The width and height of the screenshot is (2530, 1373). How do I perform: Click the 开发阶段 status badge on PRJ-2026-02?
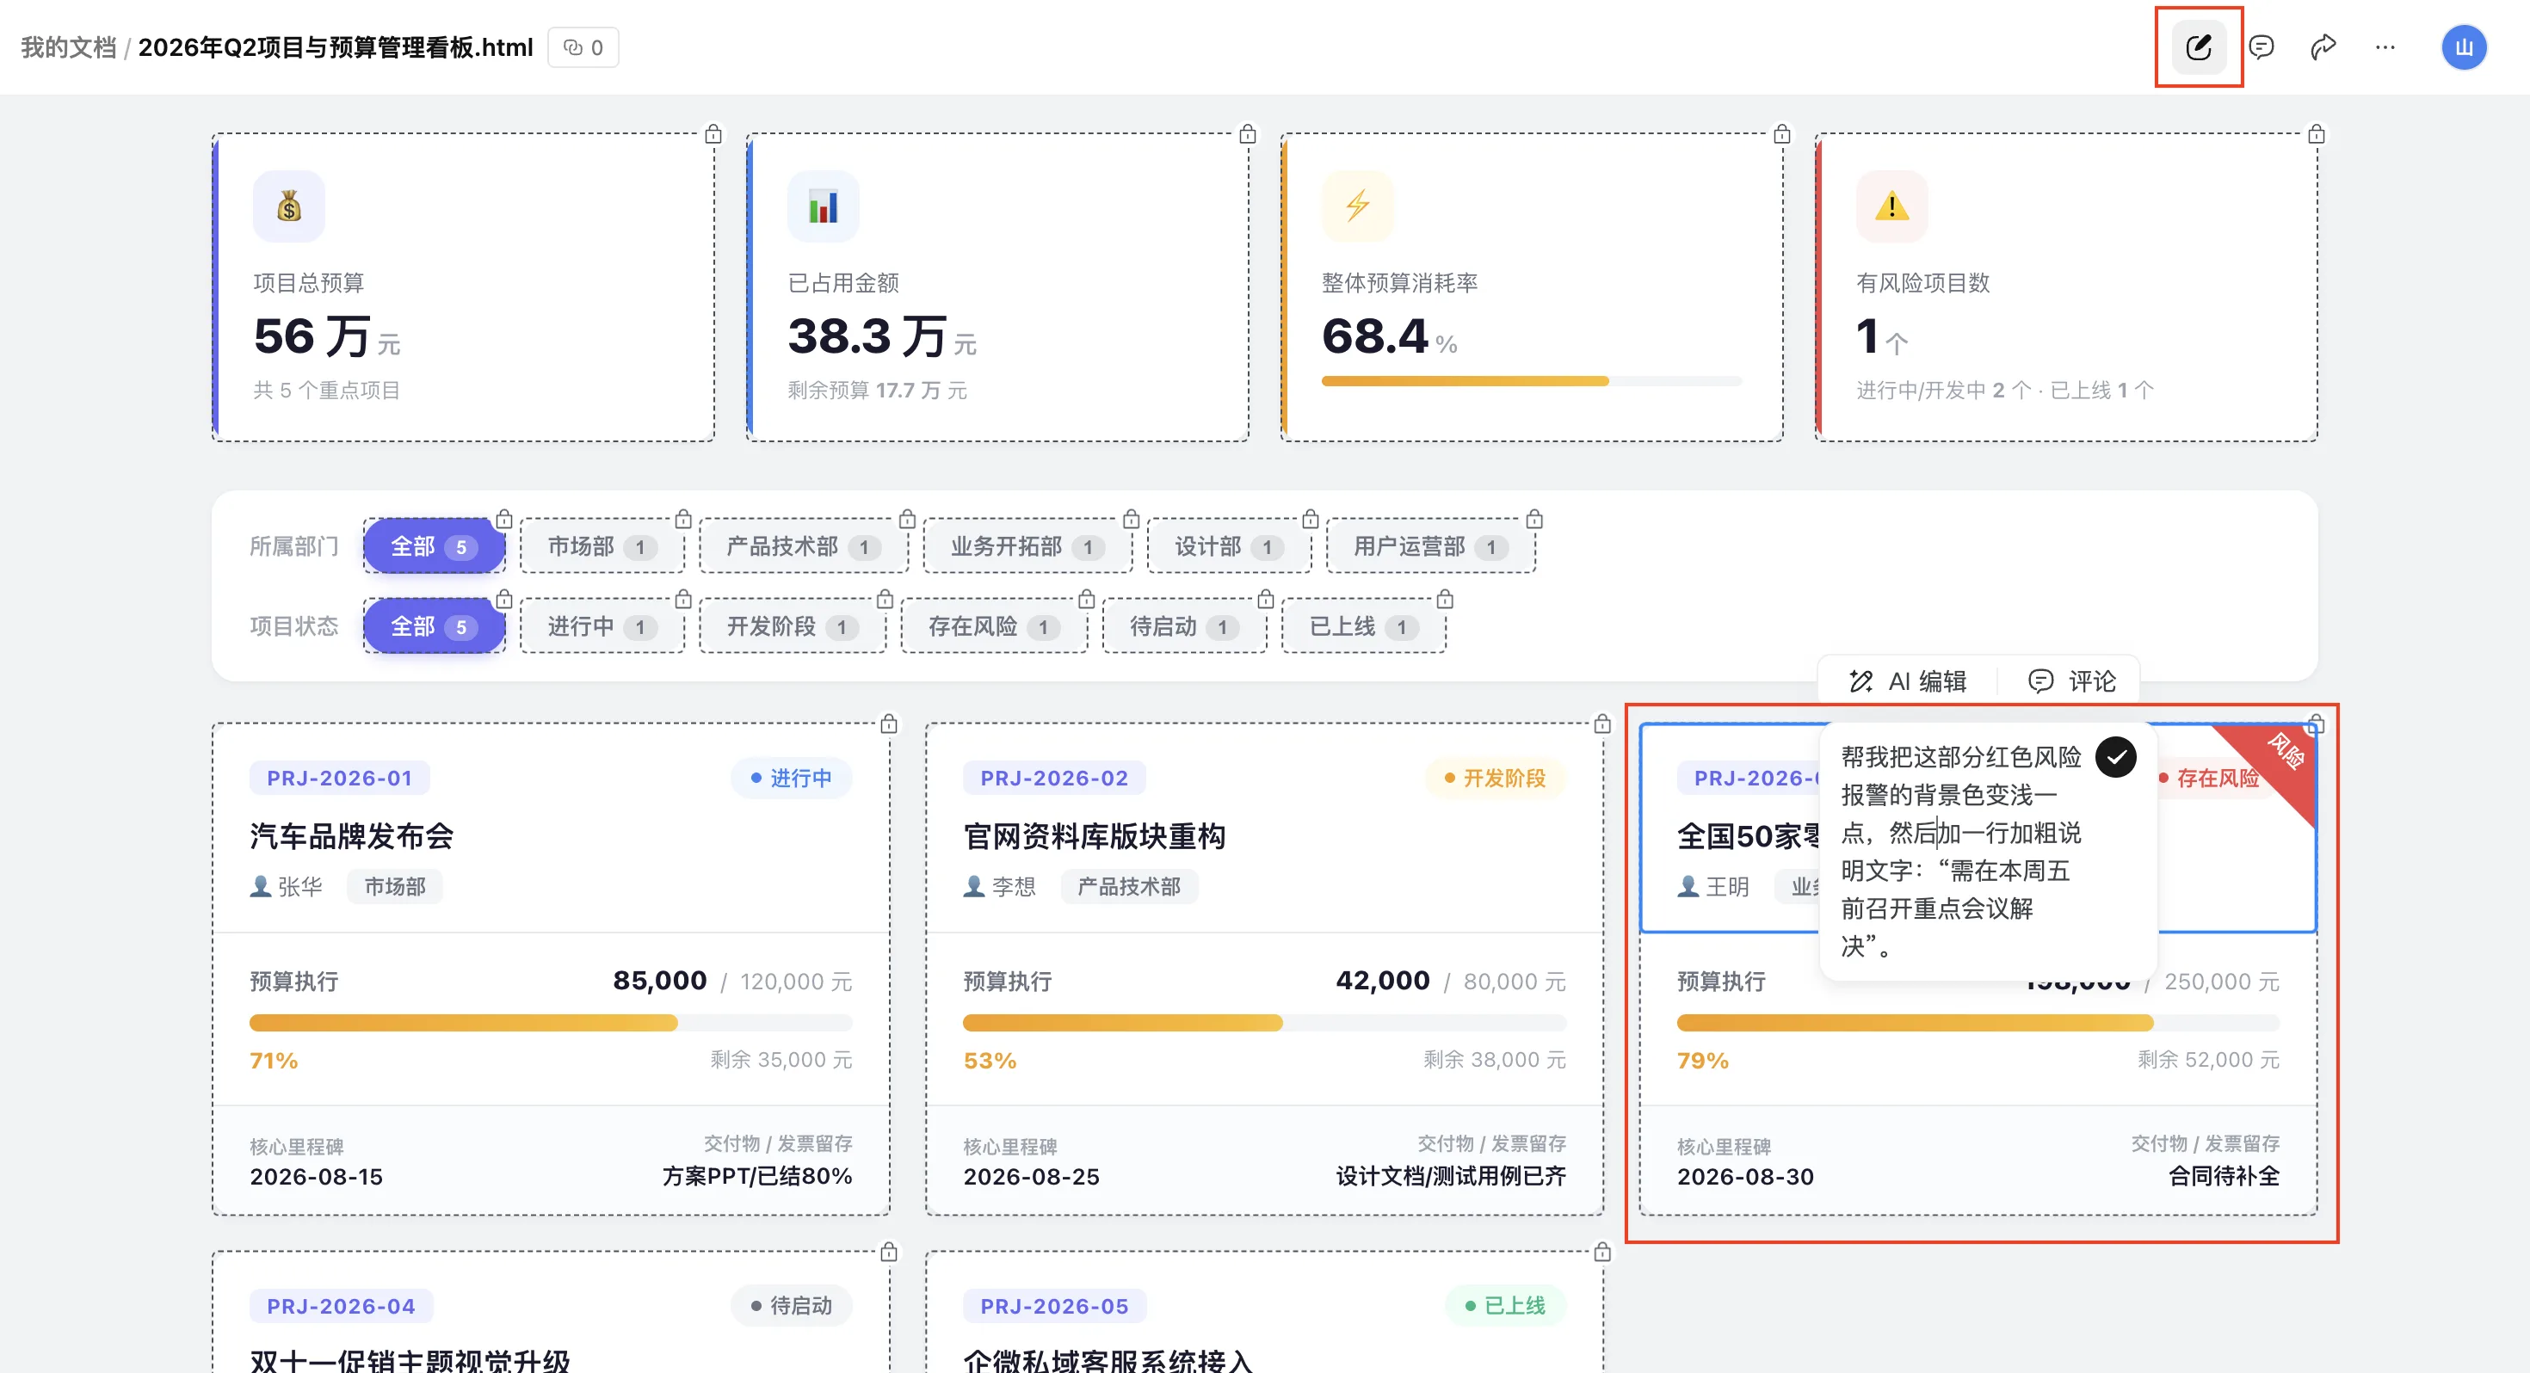pyautogui.click(x=1495, y=778)
